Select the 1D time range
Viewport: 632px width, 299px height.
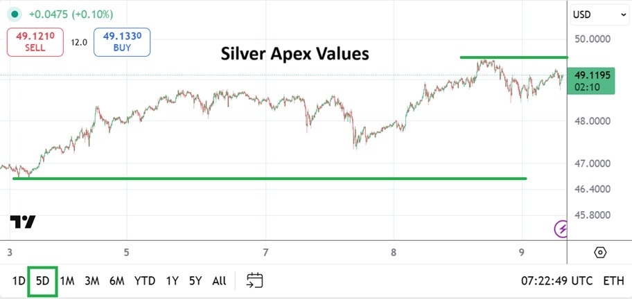[18, 281]
